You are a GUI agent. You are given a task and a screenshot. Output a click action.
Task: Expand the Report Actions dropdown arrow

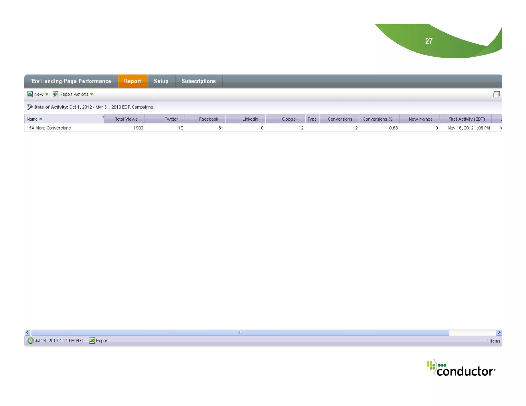coord(92,94)
